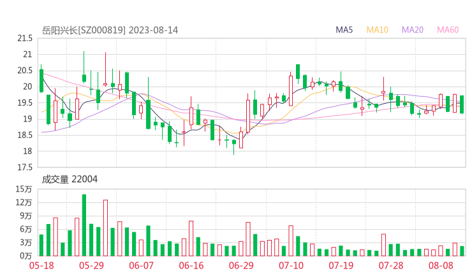Click the 21.5 price axis label
This screenshot has height=280, width=472.
coord(25,38)
